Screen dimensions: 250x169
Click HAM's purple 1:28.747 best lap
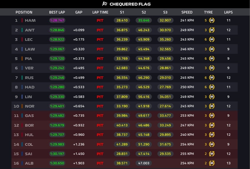pyautogui.click(x=57, y=20)
